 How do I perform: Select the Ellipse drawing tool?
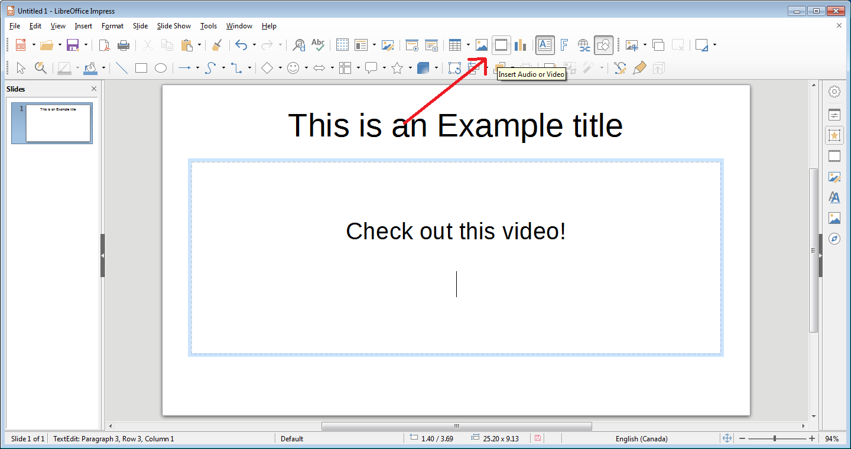(161, 68)
